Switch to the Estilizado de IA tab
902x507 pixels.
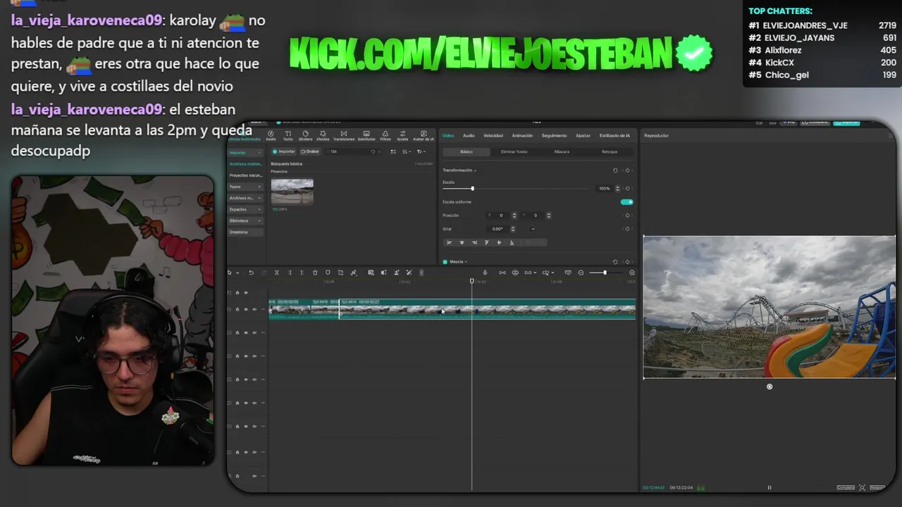(614, 135)
